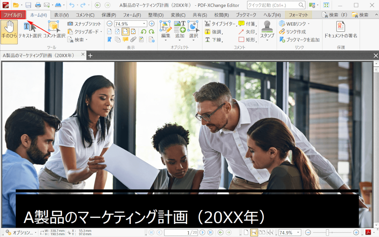
Task: Close the A製品のマーケティング計画 document tab
Action: pos(83,55)
